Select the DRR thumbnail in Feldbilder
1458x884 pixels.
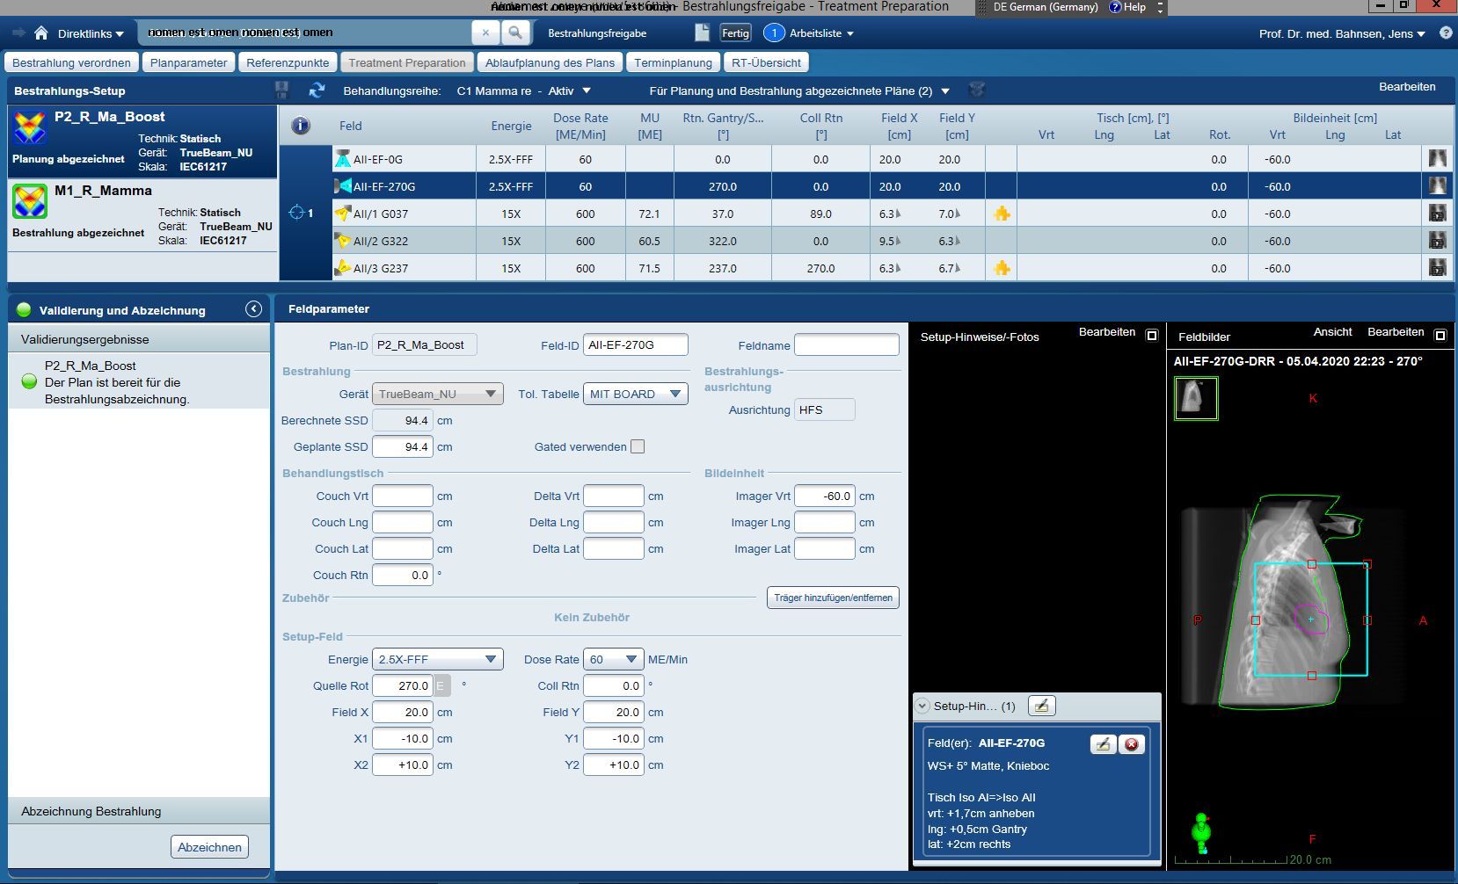1196,398
